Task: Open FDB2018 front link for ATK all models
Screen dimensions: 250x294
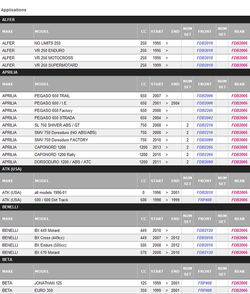Action: (205, 193)
